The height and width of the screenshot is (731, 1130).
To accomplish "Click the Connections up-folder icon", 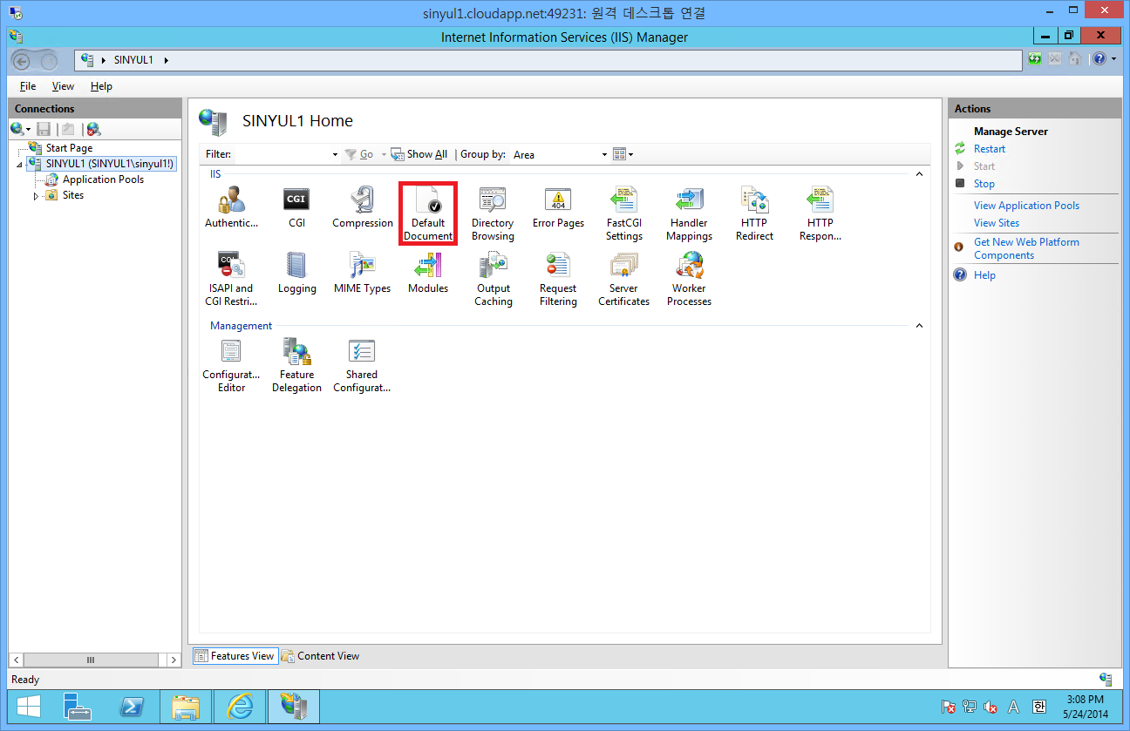I will (x=67, y=129).
